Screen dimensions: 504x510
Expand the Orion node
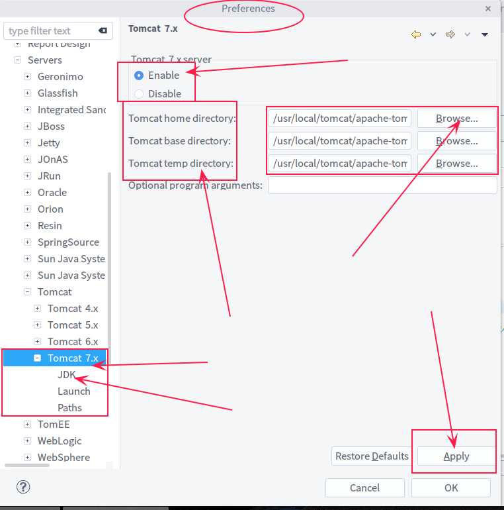(x=28, y=209)
